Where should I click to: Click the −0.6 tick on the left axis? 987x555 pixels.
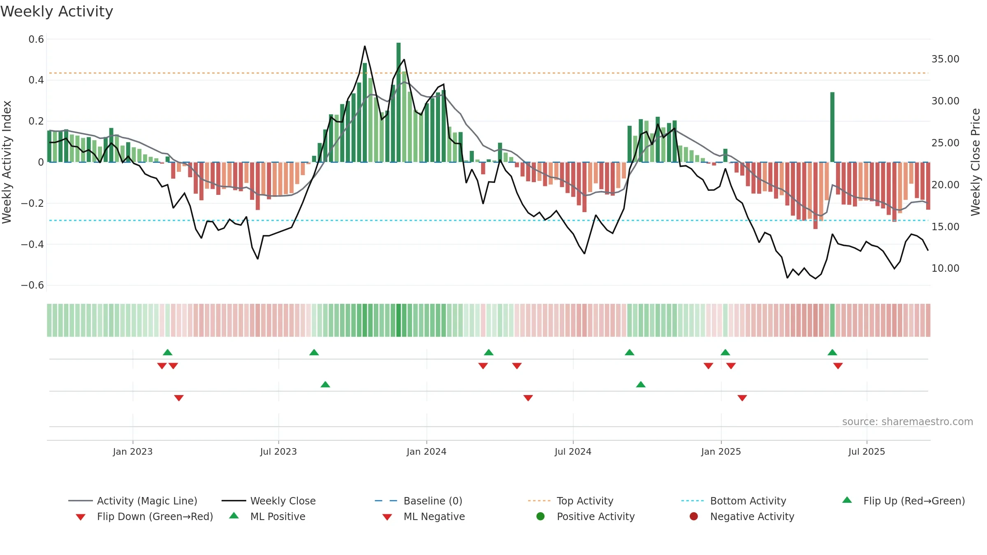[x=32, y=285]
